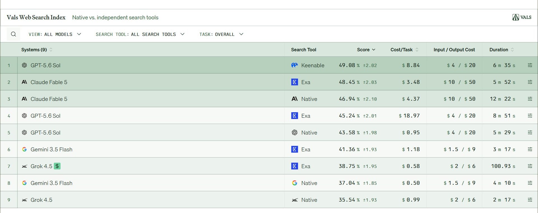Click the search magnifier icon
The width and height of the screenshot is (538, 213).
[x=13, y=34]
